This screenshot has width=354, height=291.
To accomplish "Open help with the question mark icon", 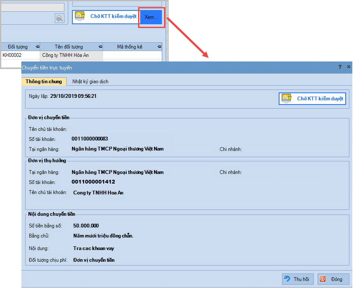I will pos(340,67).
